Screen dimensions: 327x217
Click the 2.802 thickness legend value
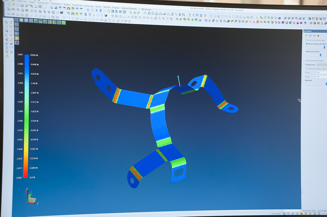(19, 178)
